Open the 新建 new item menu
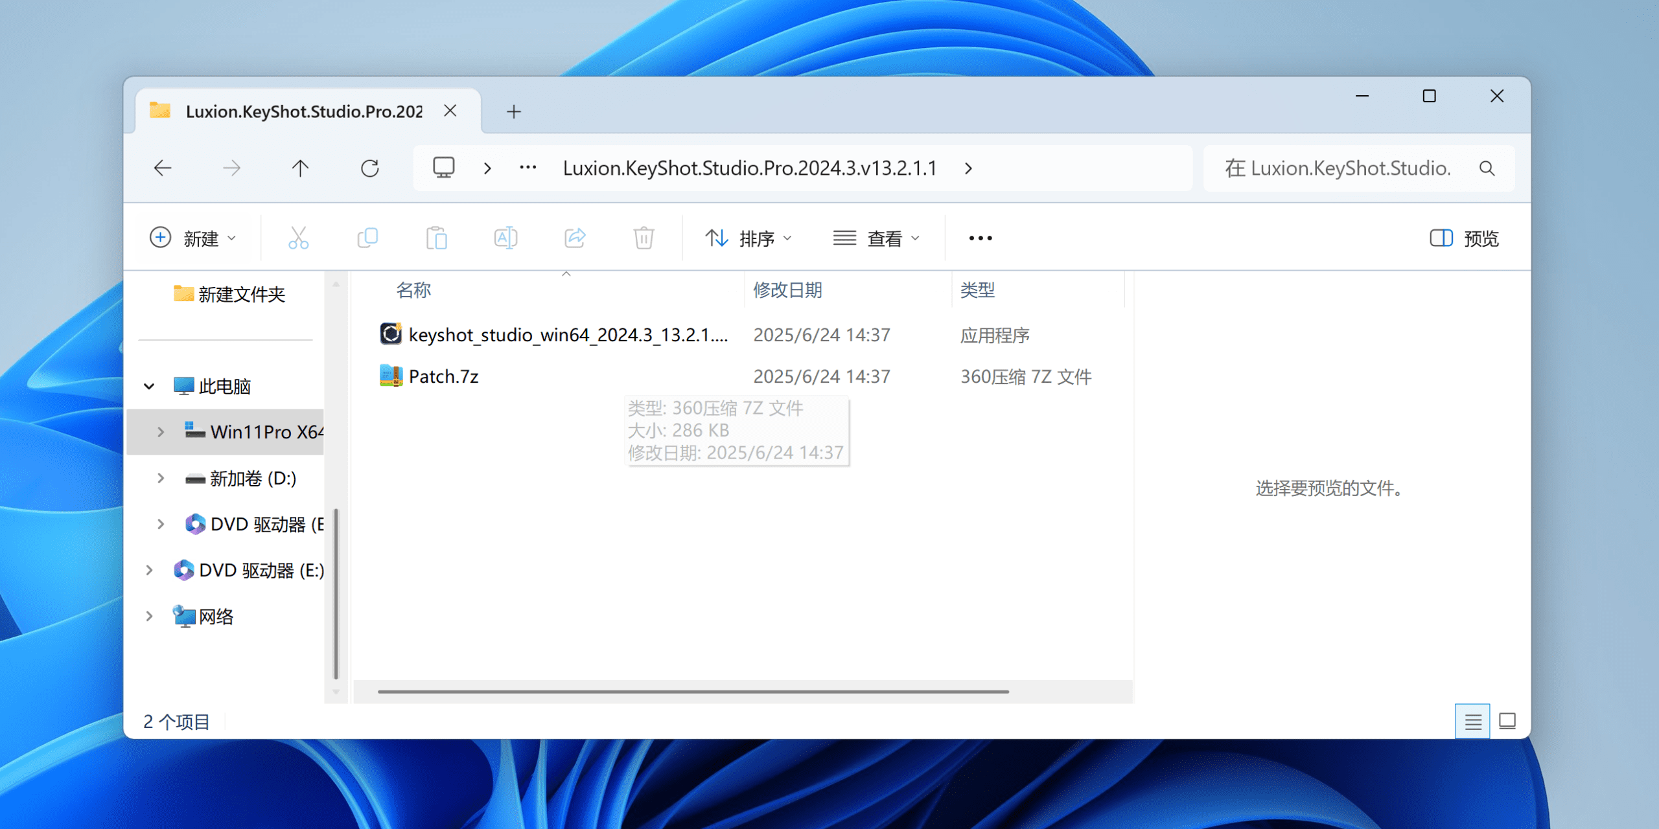Viewport: 1659px width, 829px height. [192, 238]
